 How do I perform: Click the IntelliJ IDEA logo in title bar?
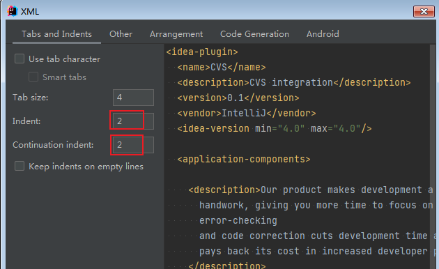[12, 11]
